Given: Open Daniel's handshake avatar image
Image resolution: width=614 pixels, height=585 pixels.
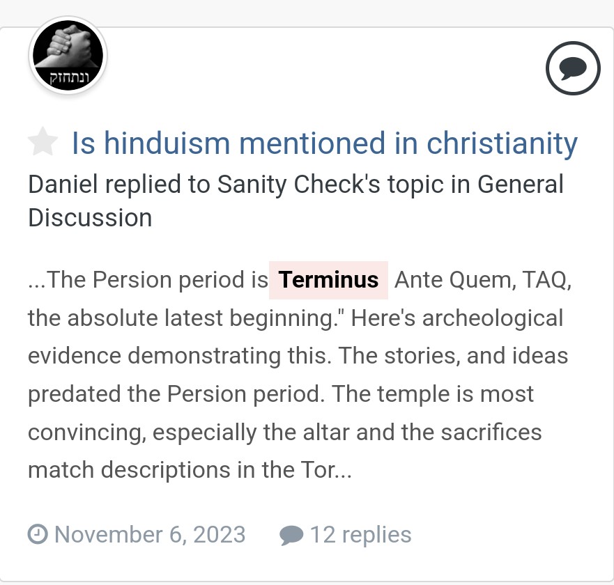Looking at the screenshot, I should pyautogui.click(x=68, y=55).
